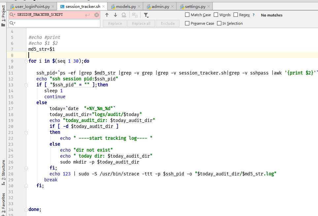
Task: Open replace history magnifier dropdown
Action: click(x=13, y=23)
